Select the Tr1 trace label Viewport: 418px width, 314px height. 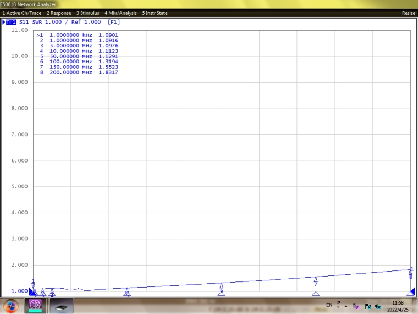click(10, 22)
